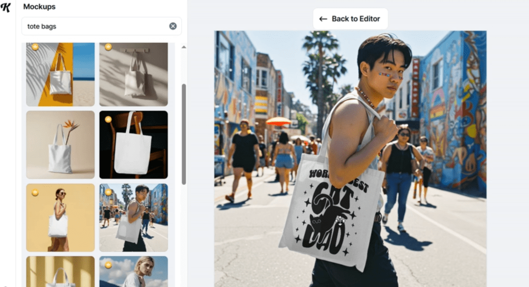Select woman in sunglasses holding tote mockup
Viewport: 529px width, 287px height.
pyautogui.click(x=60, y=217)
